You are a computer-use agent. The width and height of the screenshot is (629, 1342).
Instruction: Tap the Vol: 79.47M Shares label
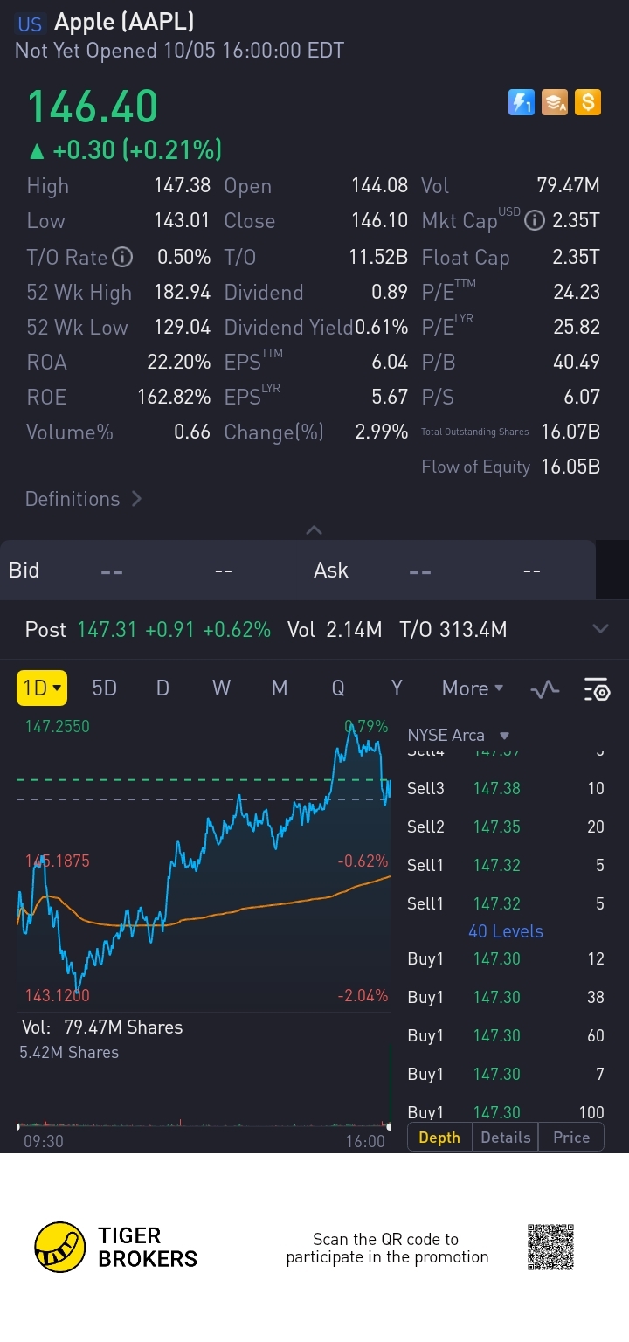pos(102,1027)
